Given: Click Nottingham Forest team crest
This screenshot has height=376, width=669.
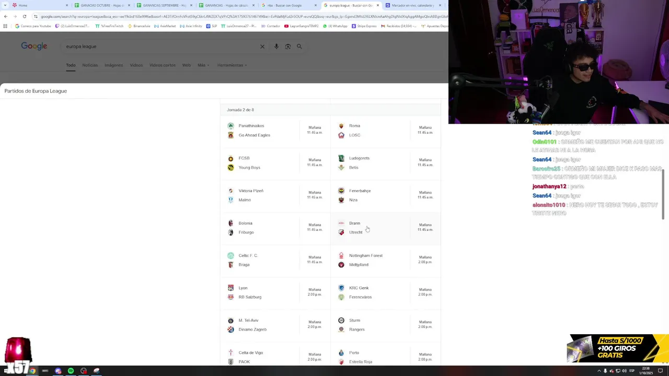Looking at the screenshot, I should [341, 255].
